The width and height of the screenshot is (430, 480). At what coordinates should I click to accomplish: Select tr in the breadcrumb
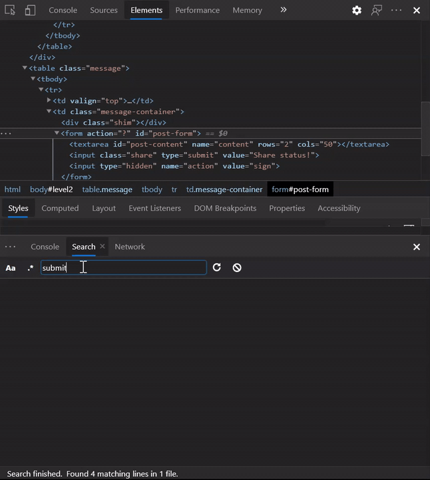(x=174, y=189)
